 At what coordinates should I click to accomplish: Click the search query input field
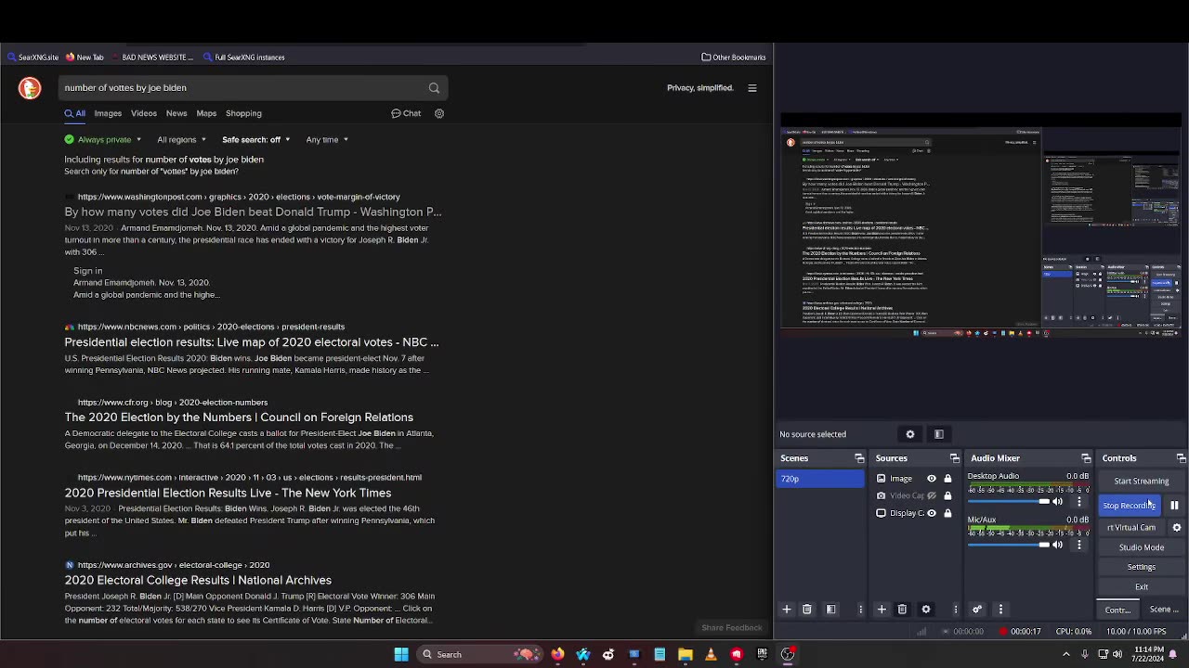(242, 88)
